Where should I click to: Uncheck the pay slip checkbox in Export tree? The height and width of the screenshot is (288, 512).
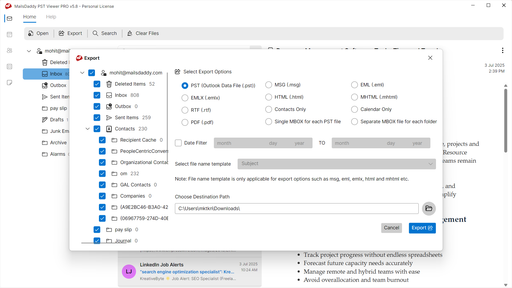(97, 230)
